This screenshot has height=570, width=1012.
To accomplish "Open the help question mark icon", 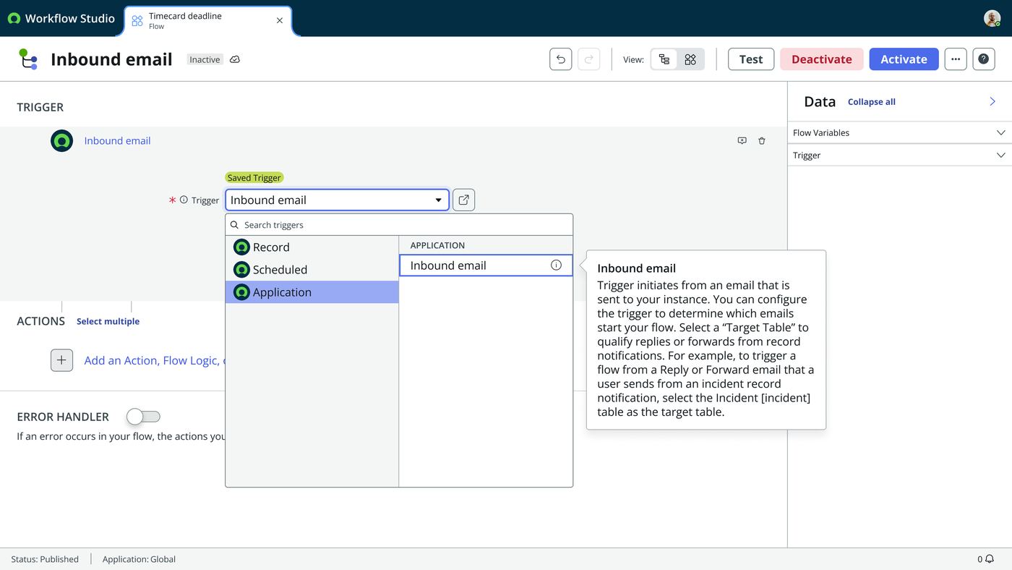I will (x=984, y=59).
